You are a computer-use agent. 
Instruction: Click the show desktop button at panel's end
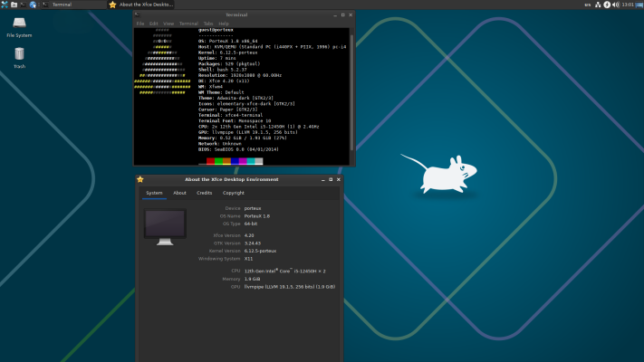(x=639, y=5)
